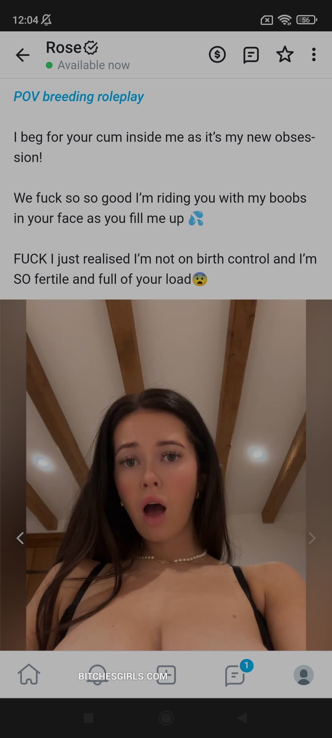This screenshot has height=738, width=332.
Task: Open chat with the header message icon
Action: (x=251, y=55)
